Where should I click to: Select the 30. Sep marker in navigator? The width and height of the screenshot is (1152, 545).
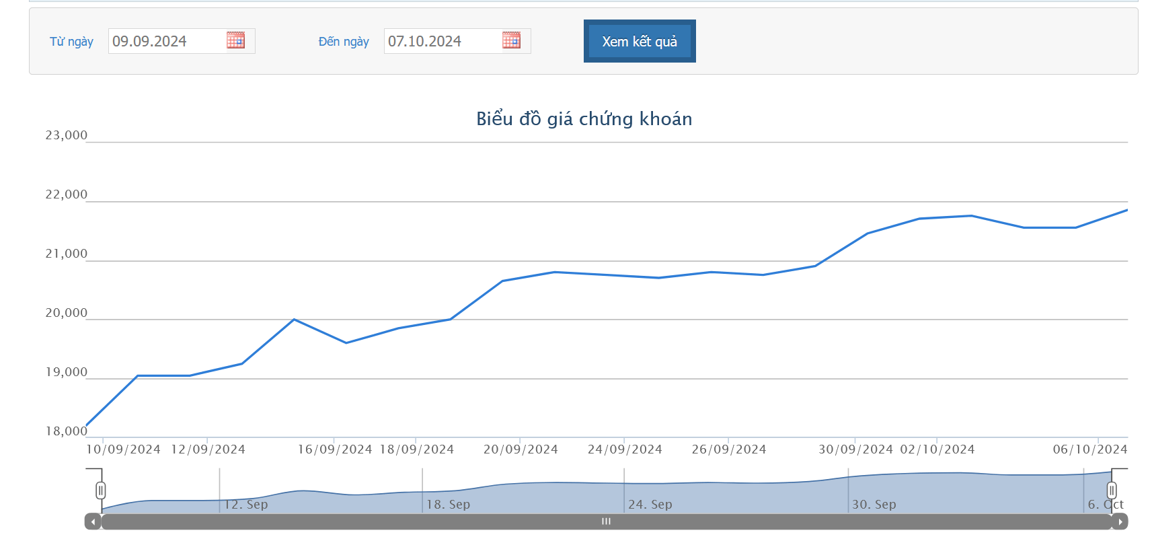[x=874, y=504]
